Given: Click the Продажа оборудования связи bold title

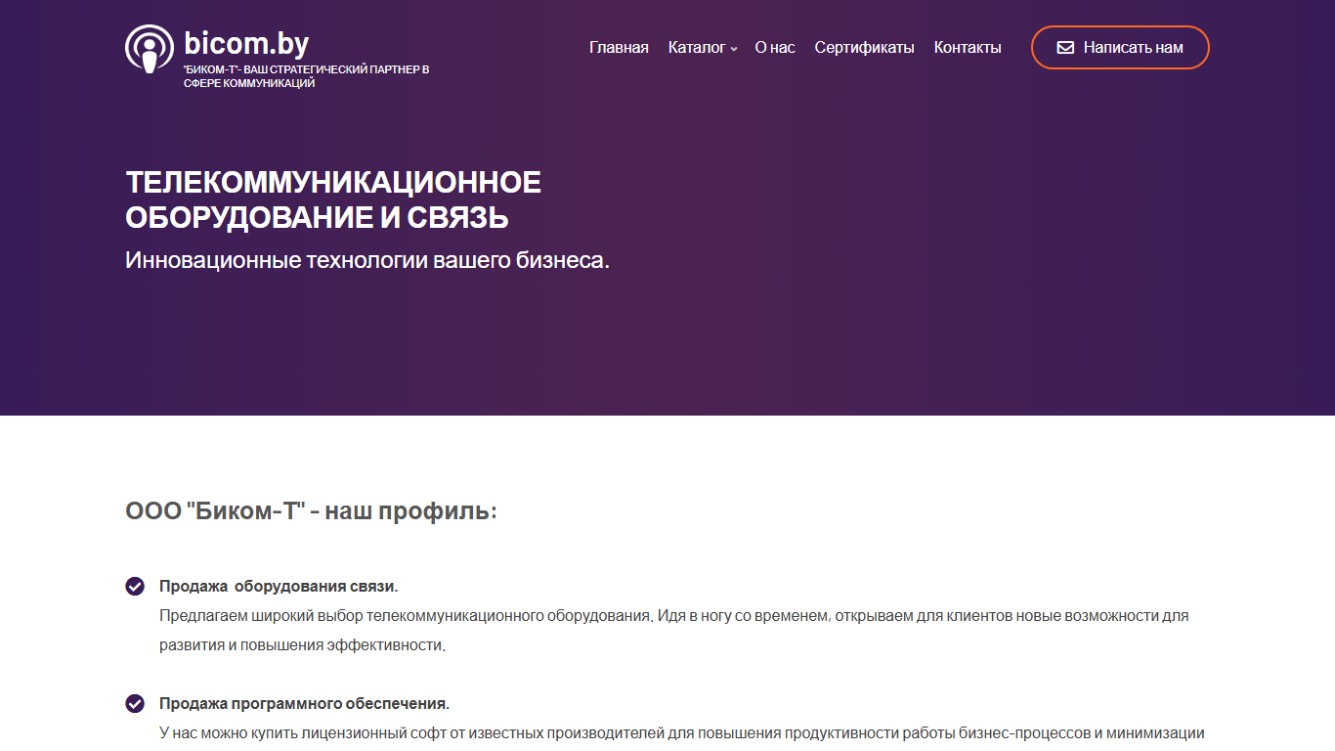Looking at the screenshot, I should coord(279,586).
